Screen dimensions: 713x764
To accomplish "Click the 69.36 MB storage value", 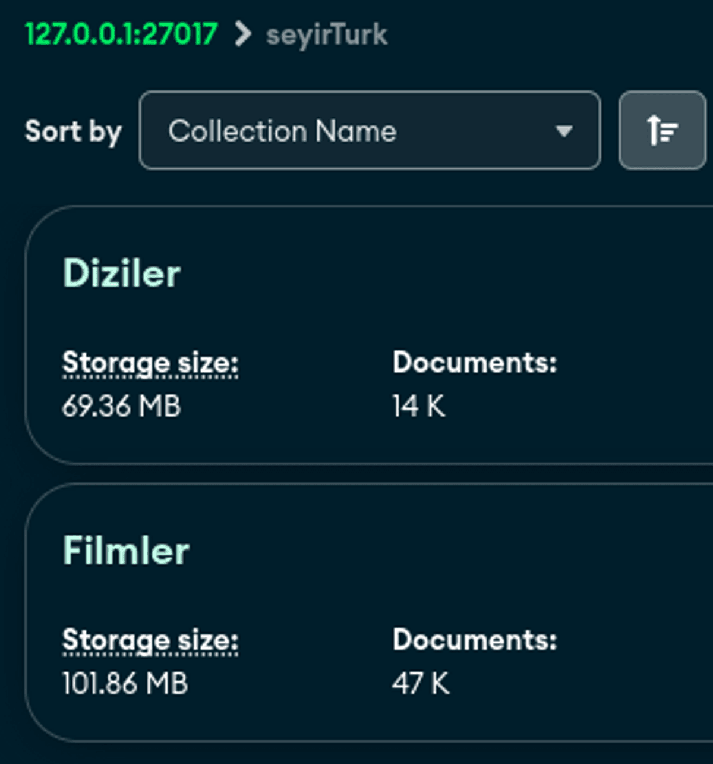I will point(121,407).
